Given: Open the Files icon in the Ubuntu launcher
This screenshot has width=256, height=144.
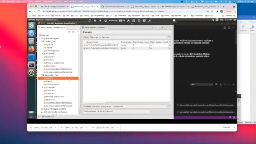Looking at the screenshot, I should point(31,41).
